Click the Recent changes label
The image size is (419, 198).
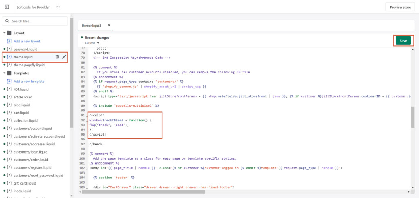tap(97, 38)
